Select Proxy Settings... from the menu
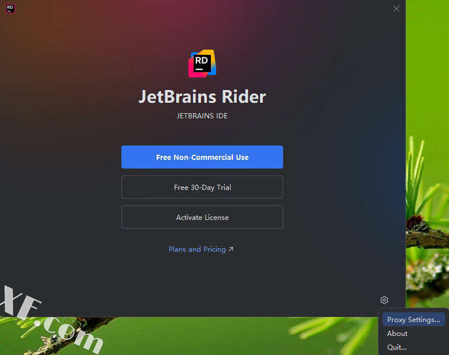The height and width of the screenshot is (355, 449). pos(414,320)
